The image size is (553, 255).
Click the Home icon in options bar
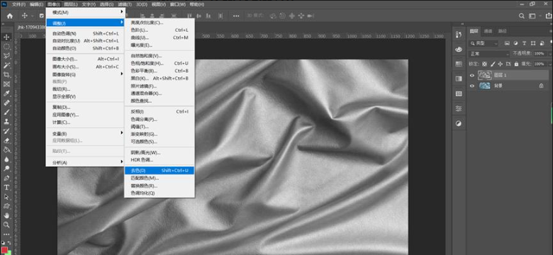click(x=10, y=16)
